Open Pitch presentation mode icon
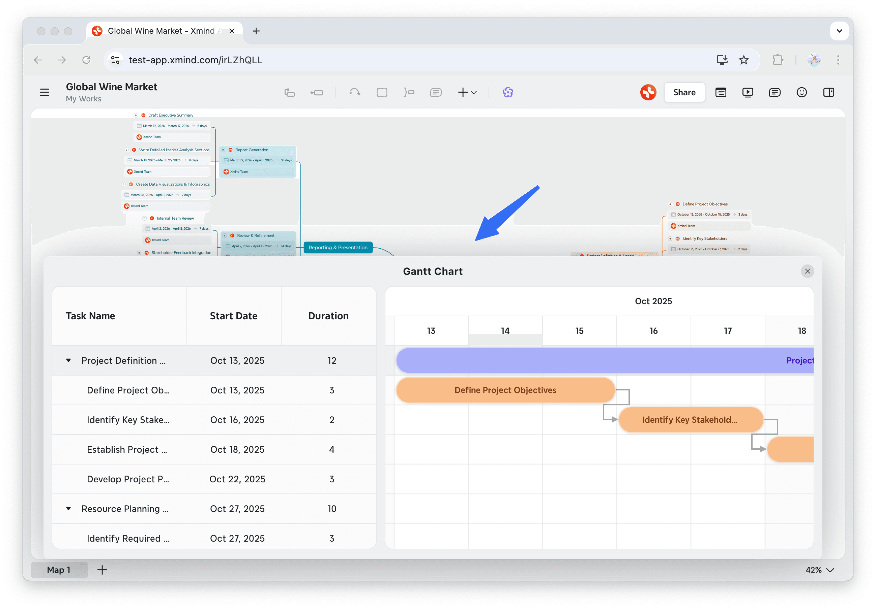Image resolution: width=876 pixels, height=609 pixels. (x=748, y=92)
